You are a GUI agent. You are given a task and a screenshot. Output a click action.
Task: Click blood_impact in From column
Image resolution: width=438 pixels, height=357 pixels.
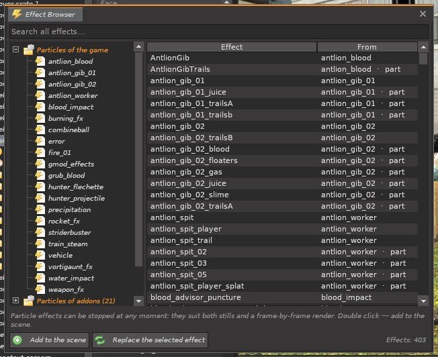347,297
